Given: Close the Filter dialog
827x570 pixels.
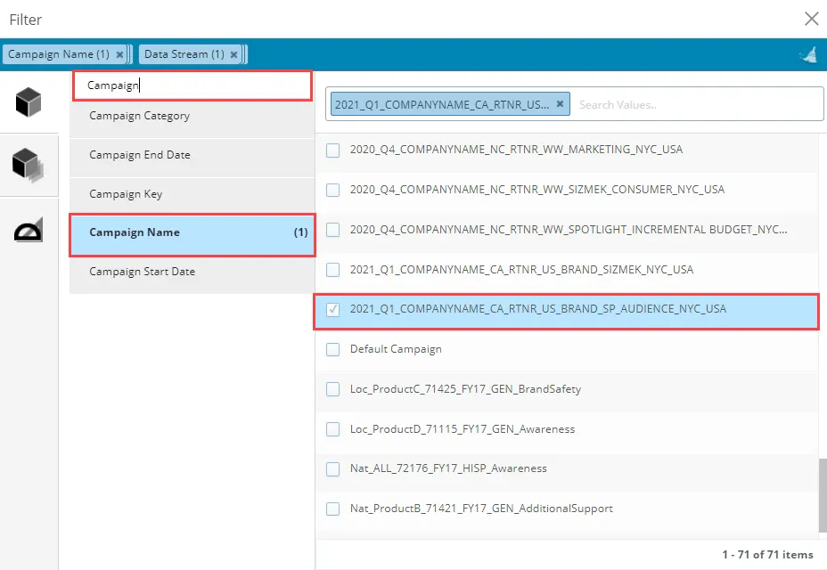Looking at the screenshot, I should [811, 19].
